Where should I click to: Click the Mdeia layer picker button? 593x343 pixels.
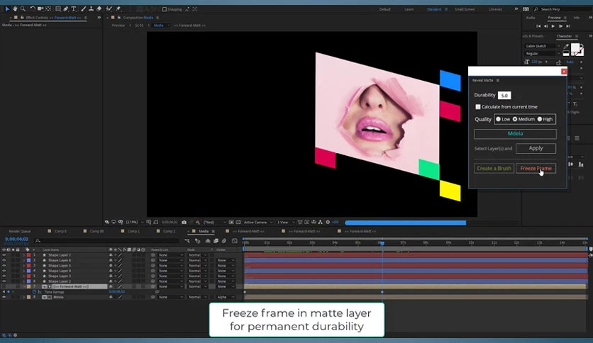[515, 134]
